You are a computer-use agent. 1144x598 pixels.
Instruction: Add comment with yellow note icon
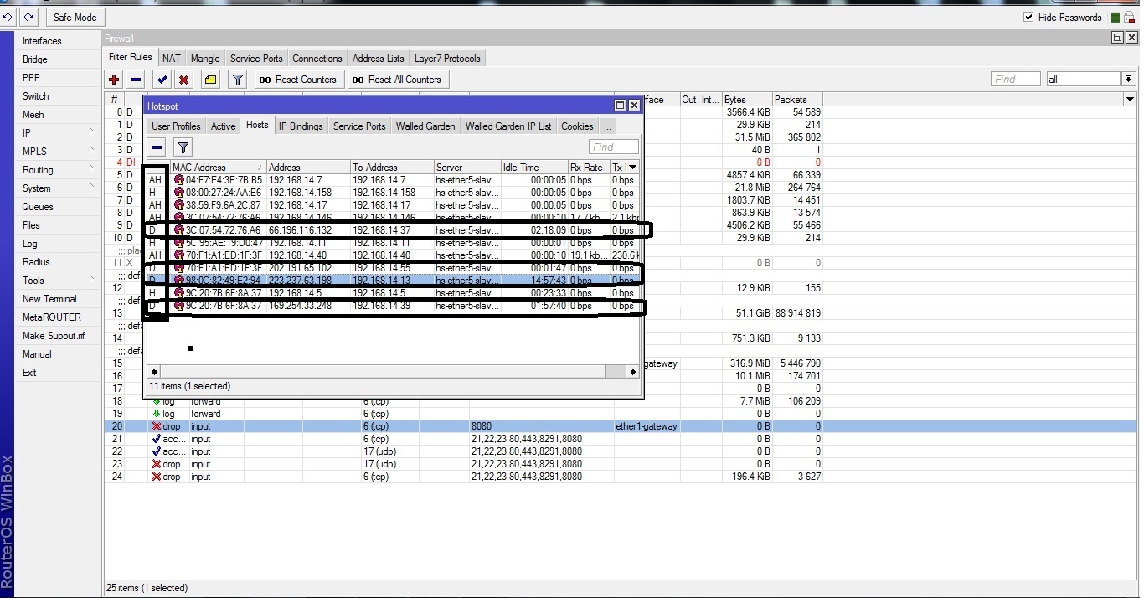pyautogui.click(x=210, y=80)
